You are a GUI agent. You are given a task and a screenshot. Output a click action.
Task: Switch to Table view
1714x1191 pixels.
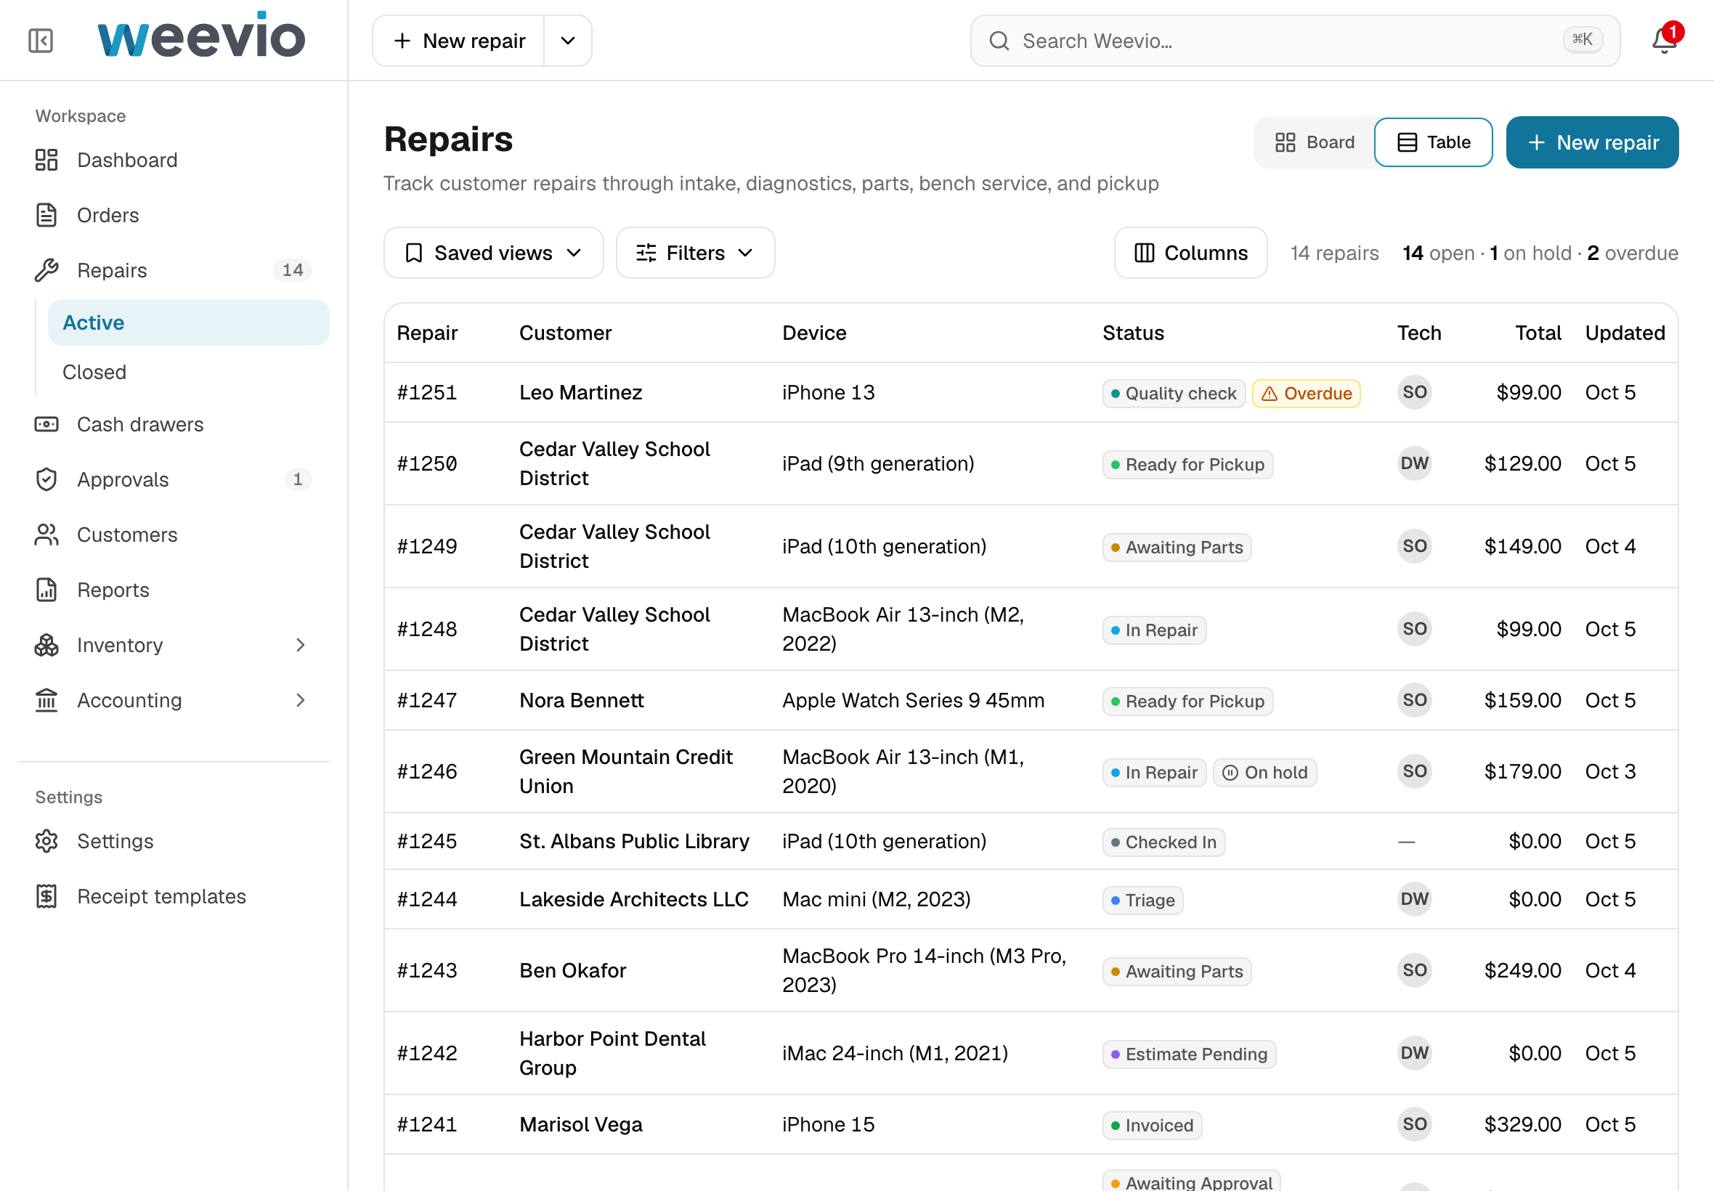click(x=1434, y=142)
